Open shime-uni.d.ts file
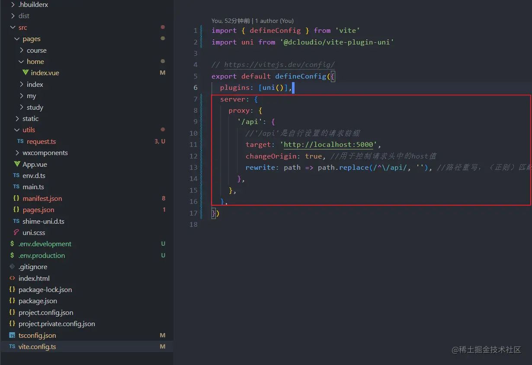This screenshot has width=532, height=365. coord(44,221)
